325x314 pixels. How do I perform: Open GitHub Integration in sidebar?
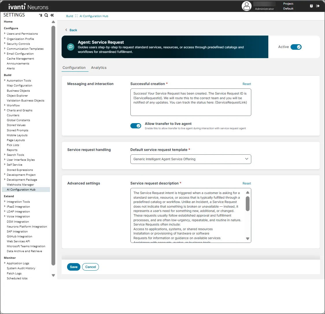click(x=19, y=237)
